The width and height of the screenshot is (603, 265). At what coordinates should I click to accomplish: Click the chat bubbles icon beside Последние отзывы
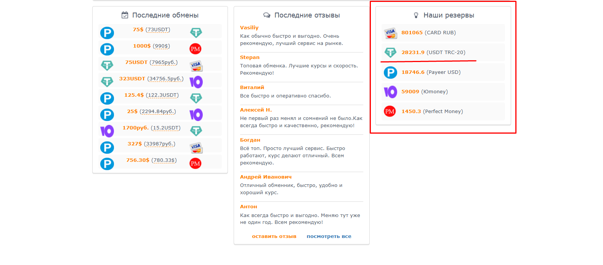(267, 15)
